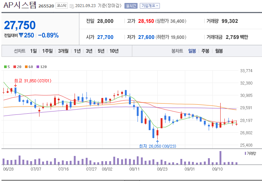Image resolution: width=262 pixels, height=181 pixels.
Task: Select the 3년 line chart tab
Action: tap(89, 51)
